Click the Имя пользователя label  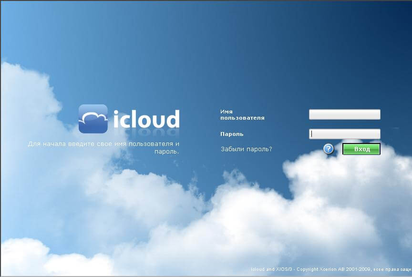(x=242, y=114)
